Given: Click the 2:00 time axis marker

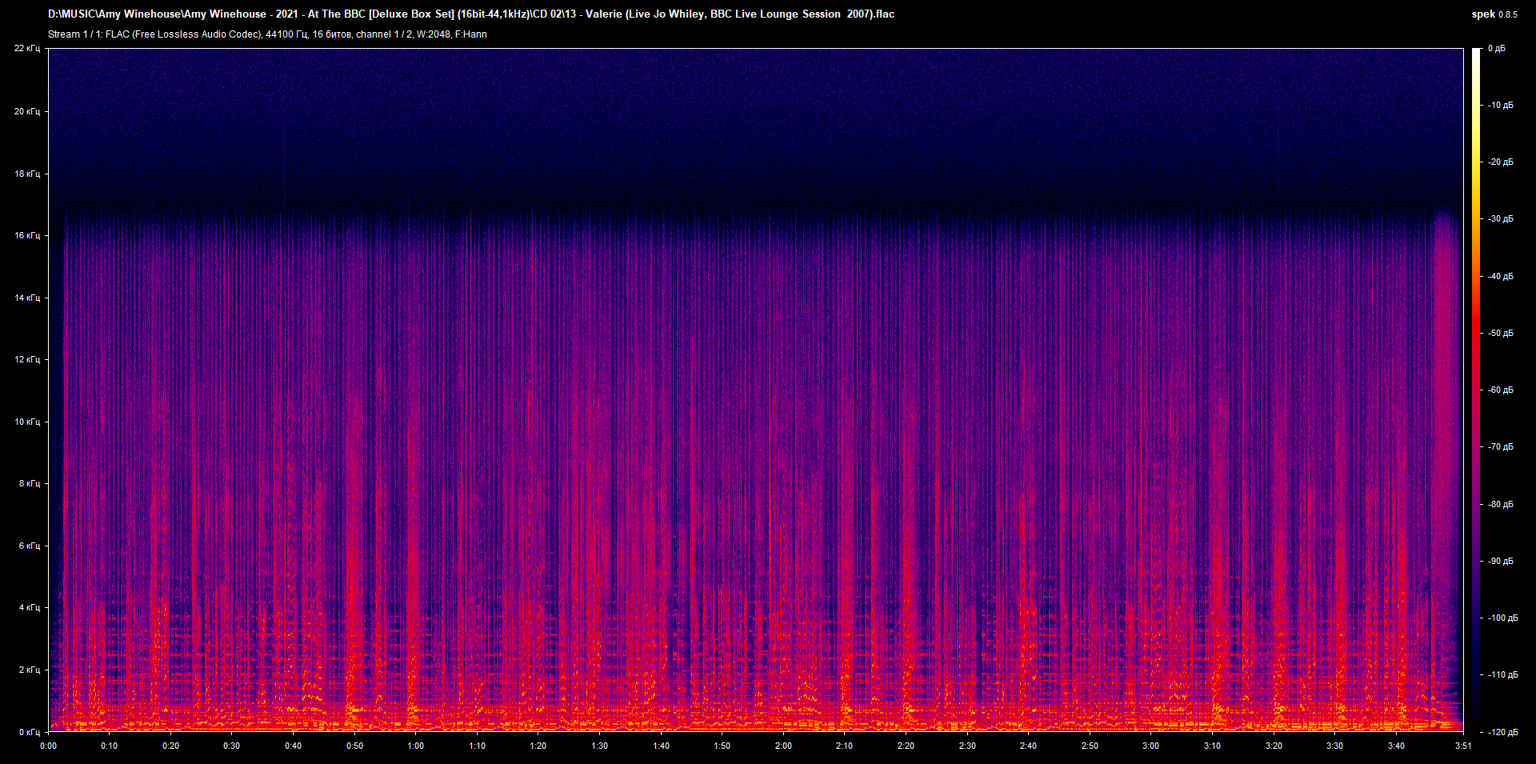Looking at the screenshot, I should coord(783,746).
